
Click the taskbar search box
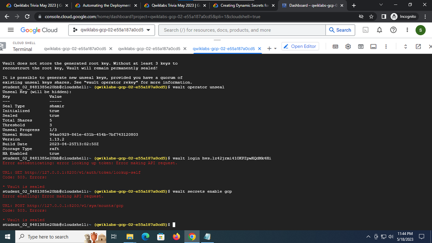coord(61,237)
